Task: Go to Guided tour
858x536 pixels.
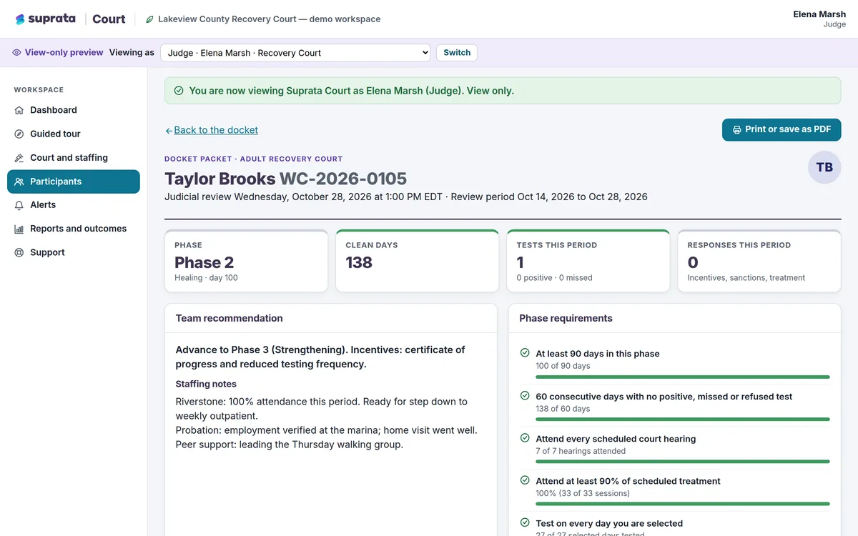Action: click(x=74, y=134)
